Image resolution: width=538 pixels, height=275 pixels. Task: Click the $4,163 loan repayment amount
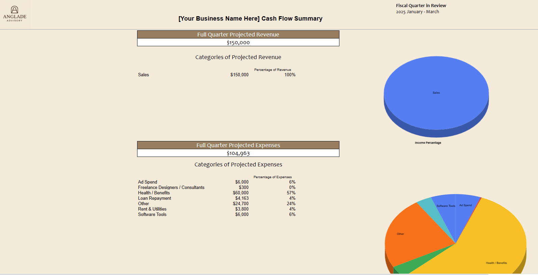(x=242, y=198)
